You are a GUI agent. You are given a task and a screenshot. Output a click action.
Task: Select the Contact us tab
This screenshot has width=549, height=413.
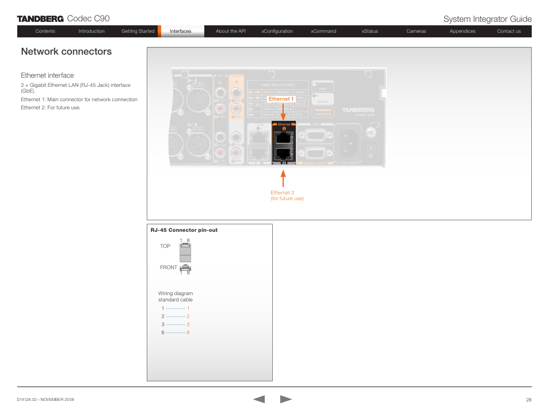509,31
